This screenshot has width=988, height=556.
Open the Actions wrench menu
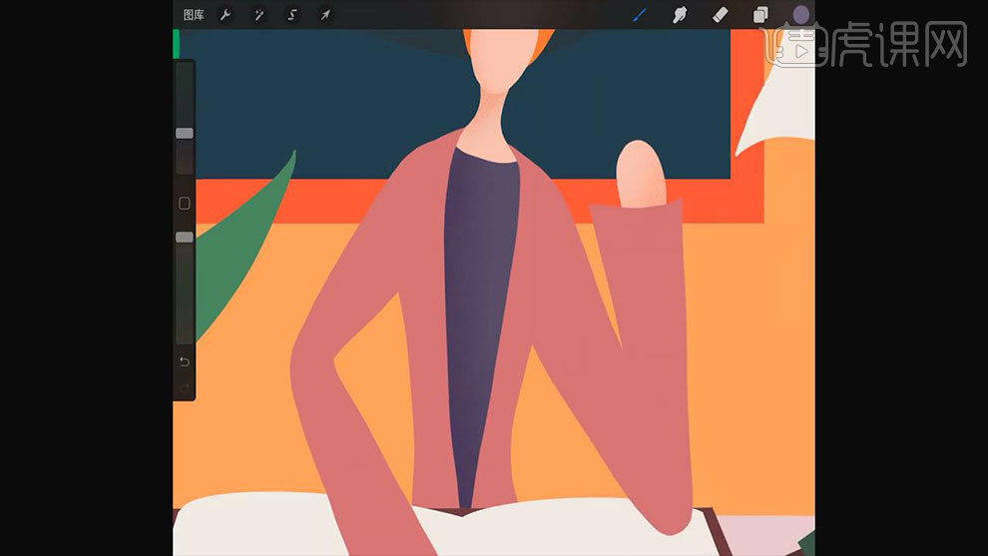(x=226, y=15)
